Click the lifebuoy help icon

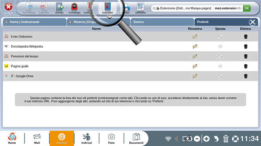pyautogui.click(x=235, y=139)
